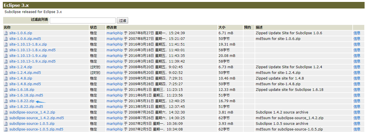Click the file icon beside site-1.8.22.zip.md5
Image resolution: width=368 pixels, height=137 pixels.
point(6,107)
